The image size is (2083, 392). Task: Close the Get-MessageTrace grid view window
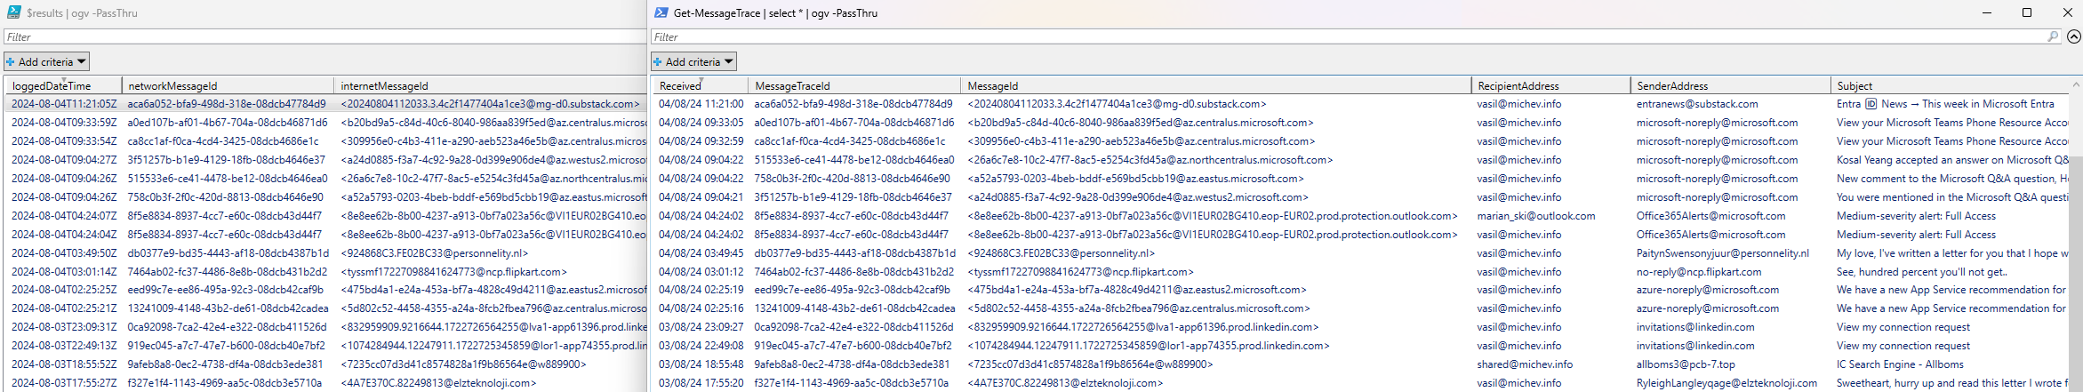pyautogui.click(x=2067, y=12)
